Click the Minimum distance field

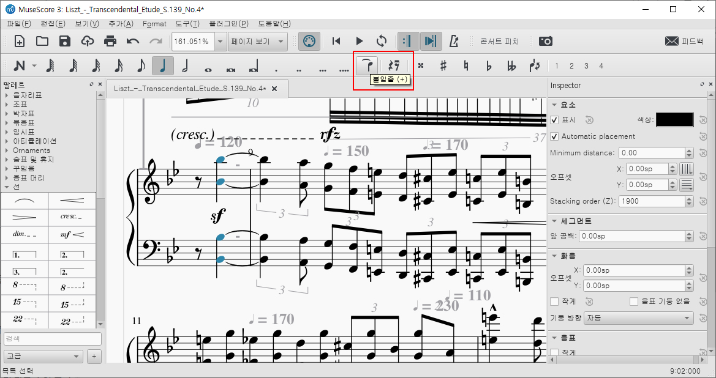pyautogui.click(x=652, y=153)
